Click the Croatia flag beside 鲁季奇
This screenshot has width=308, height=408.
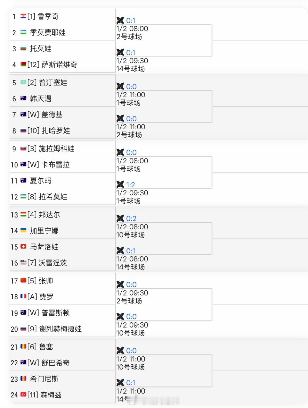(24, 16)
